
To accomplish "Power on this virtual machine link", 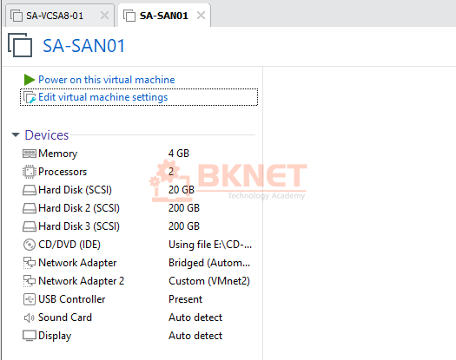I will coord(107,80).
